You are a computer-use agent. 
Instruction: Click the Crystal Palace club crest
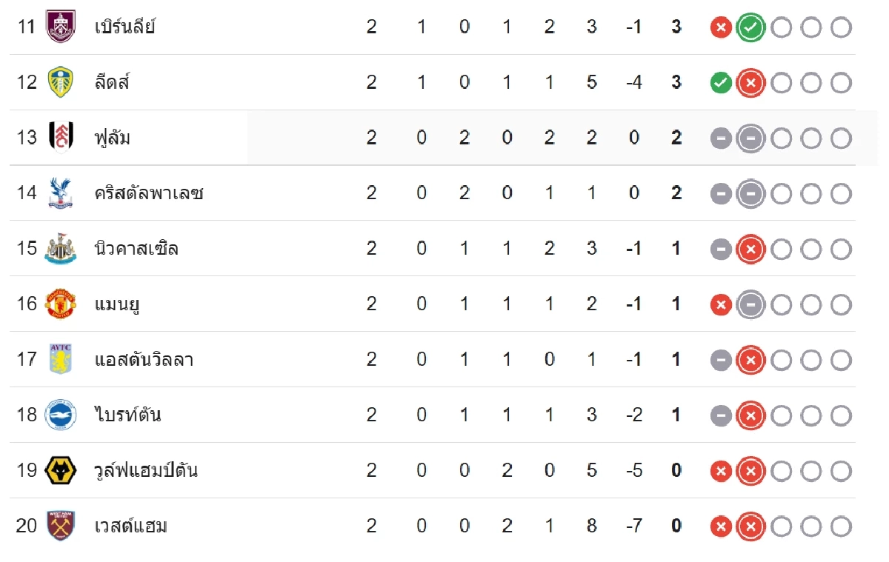[60, 193]
